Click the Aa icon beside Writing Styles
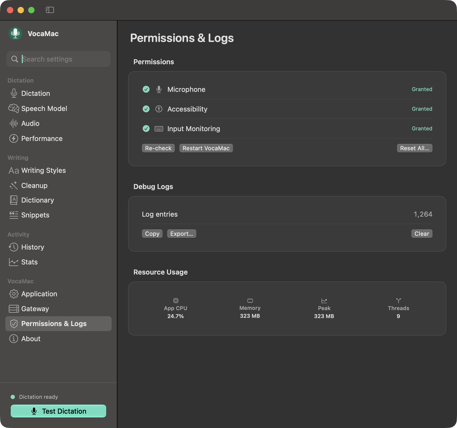The image size is (457, 428). coord(14,170)
